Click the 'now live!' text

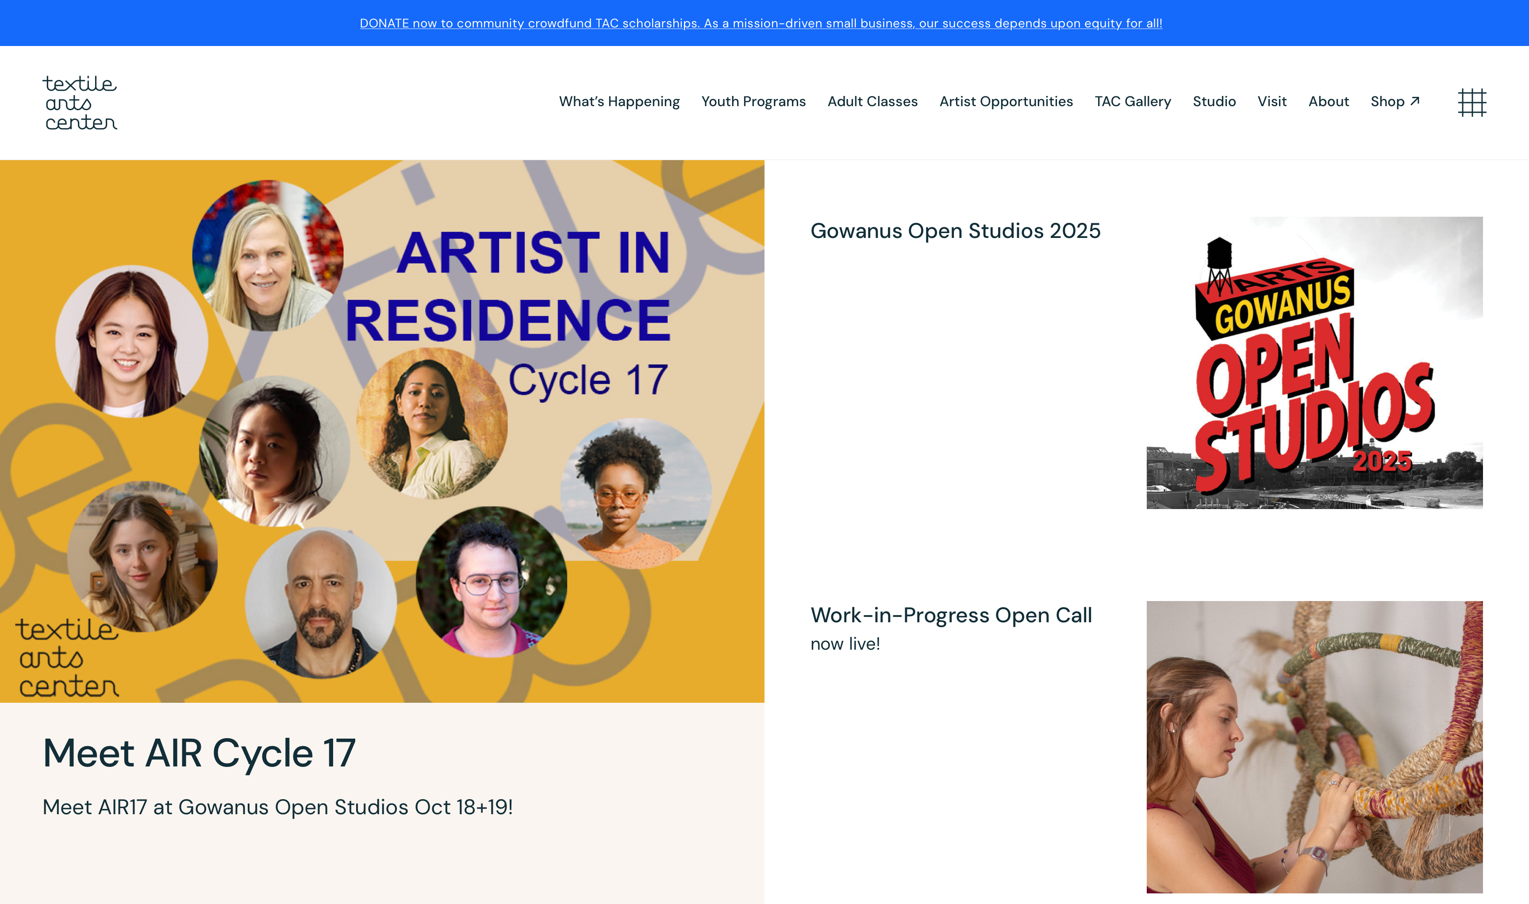845,644
